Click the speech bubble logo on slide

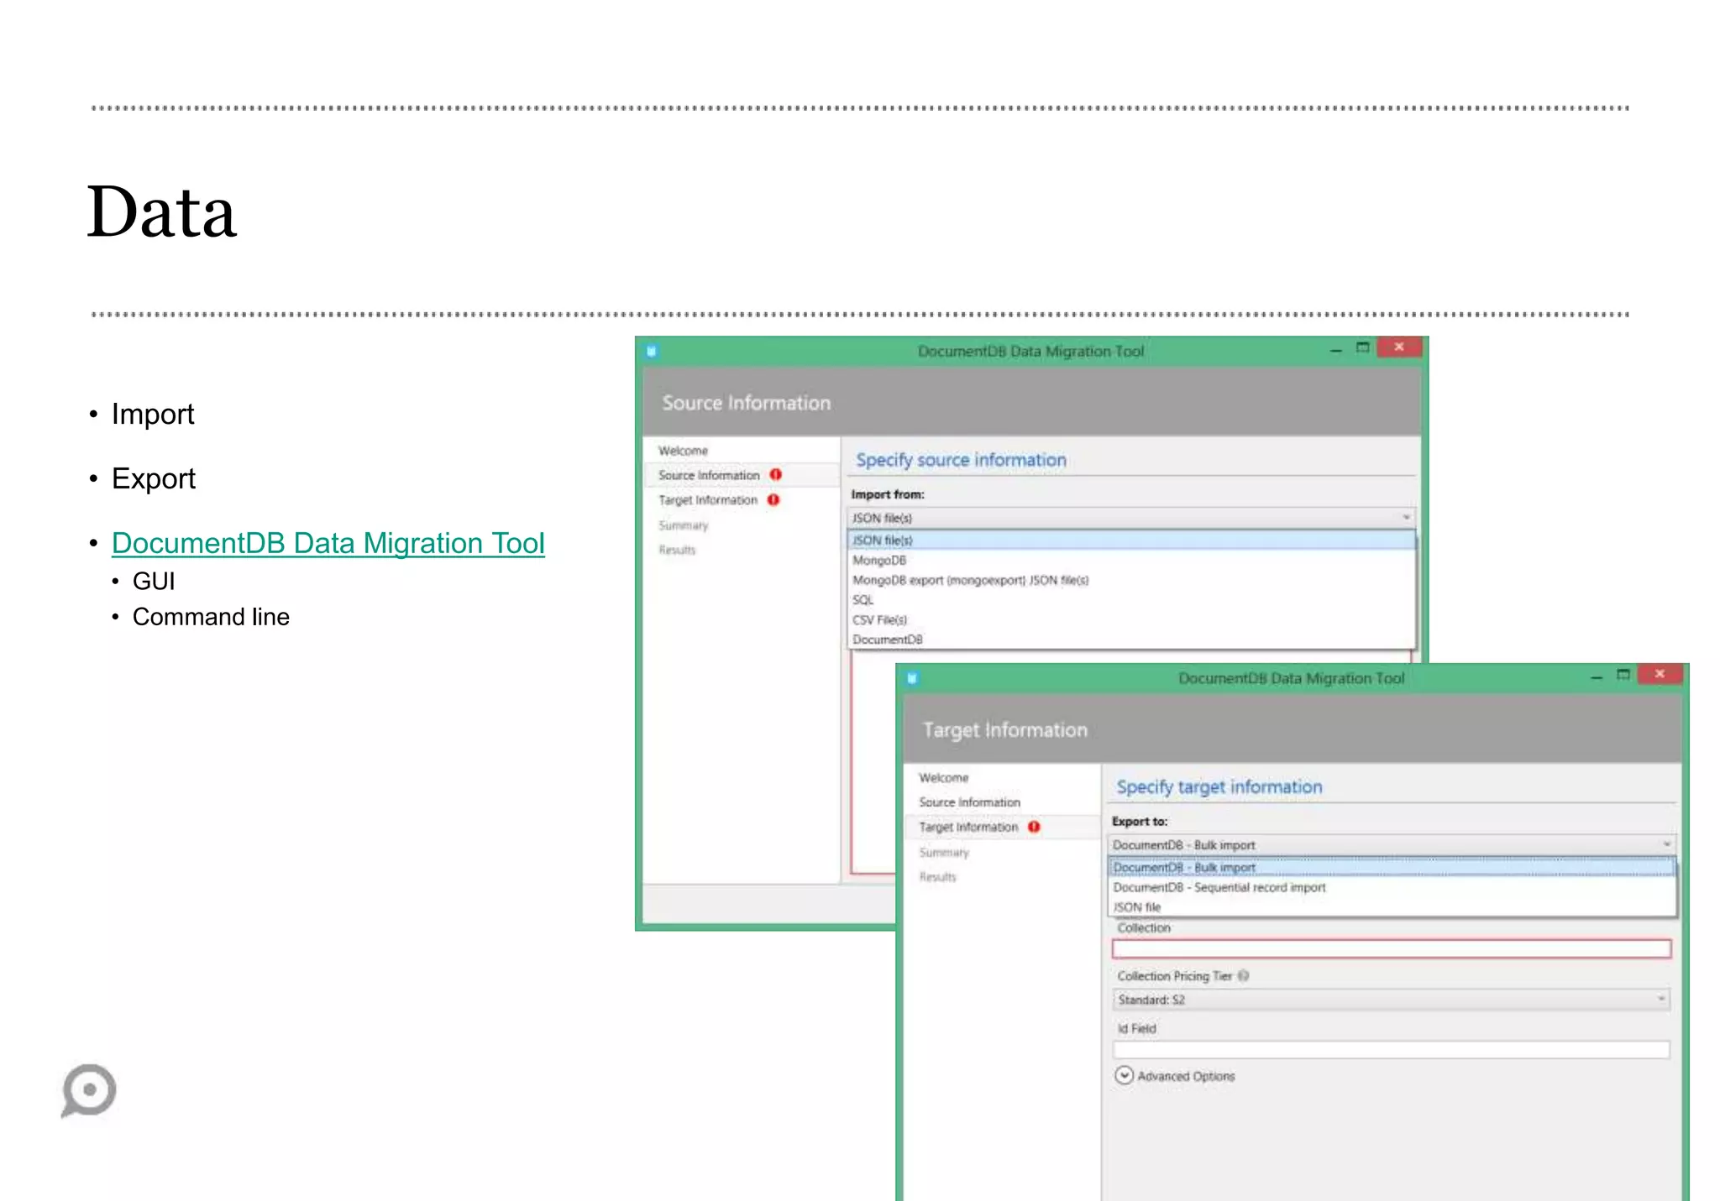coord(89,1091)
